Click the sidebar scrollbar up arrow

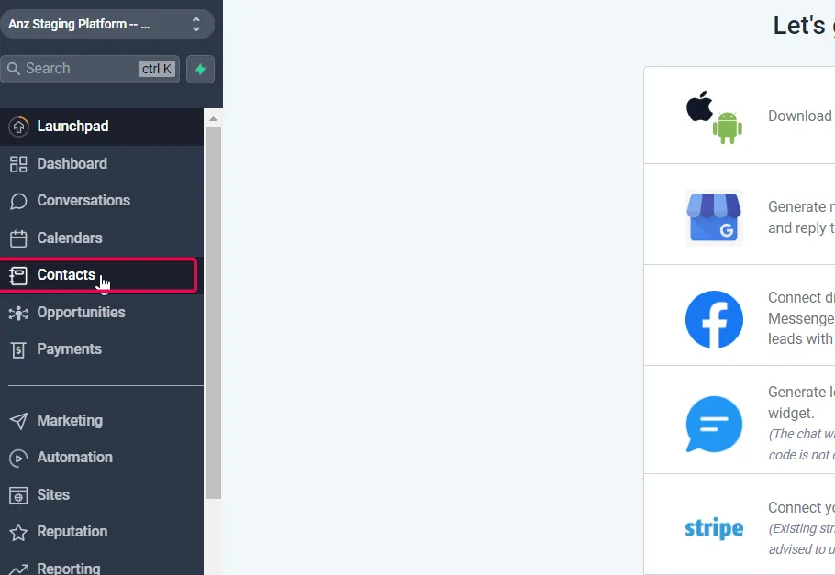(213, 118)
